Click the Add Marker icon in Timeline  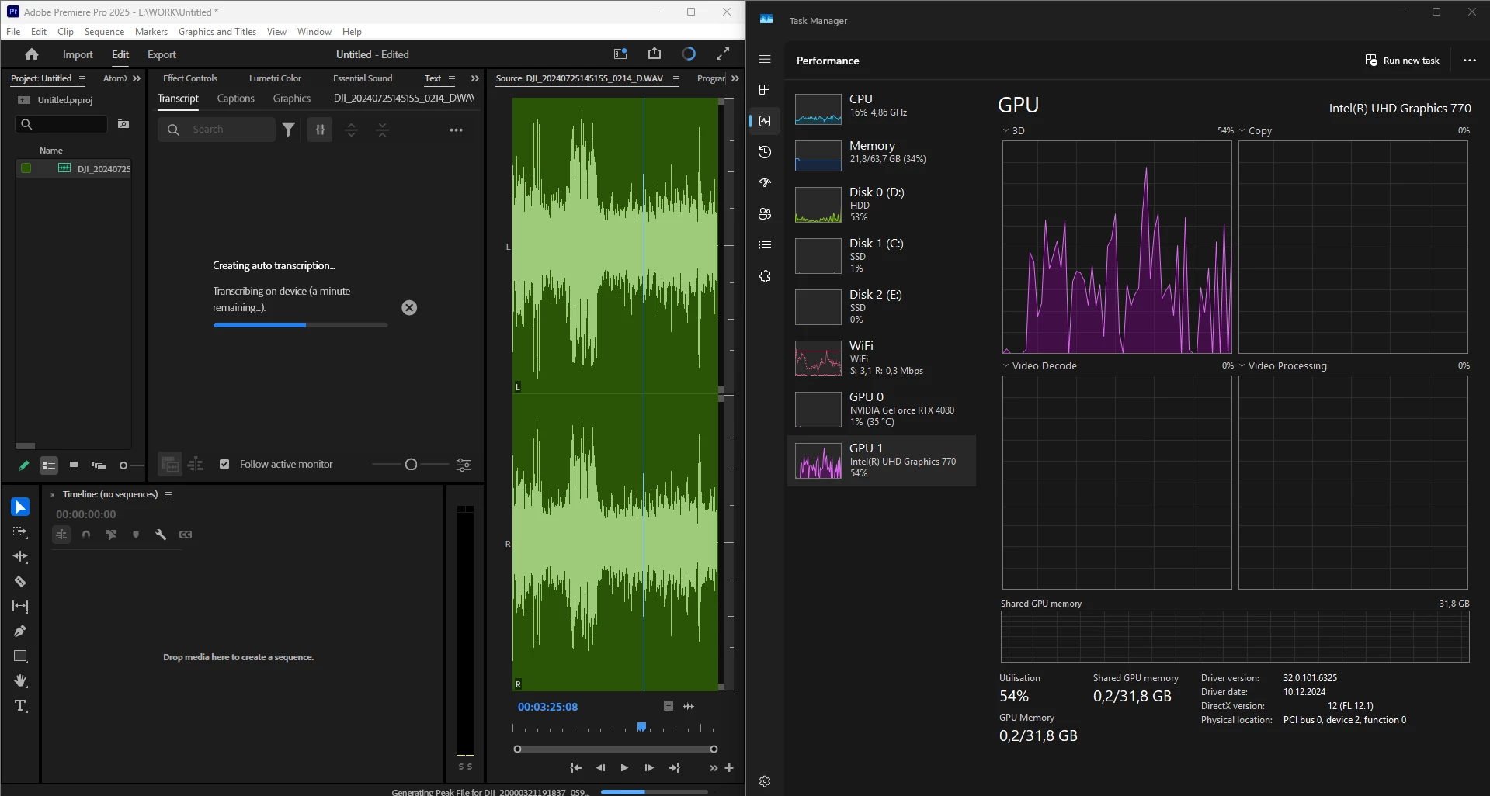click(x=136, y=535)
